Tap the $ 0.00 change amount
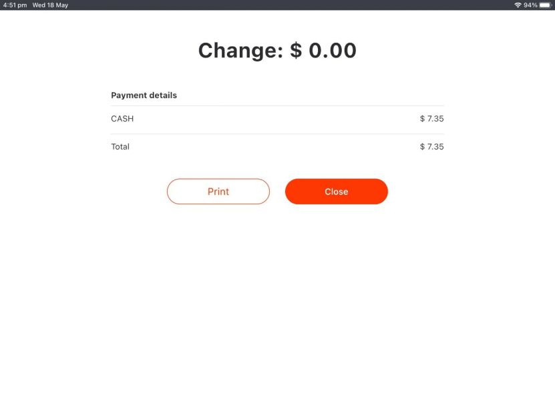 (x=323, y=50)
